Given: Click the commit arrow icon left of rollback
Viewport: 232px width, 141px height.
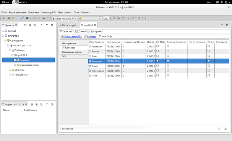Looking at the screenshot, I should [123, 18].
